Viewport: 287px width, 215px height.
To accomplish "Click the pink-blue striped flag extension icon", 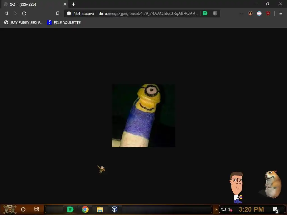I will 259,13.
